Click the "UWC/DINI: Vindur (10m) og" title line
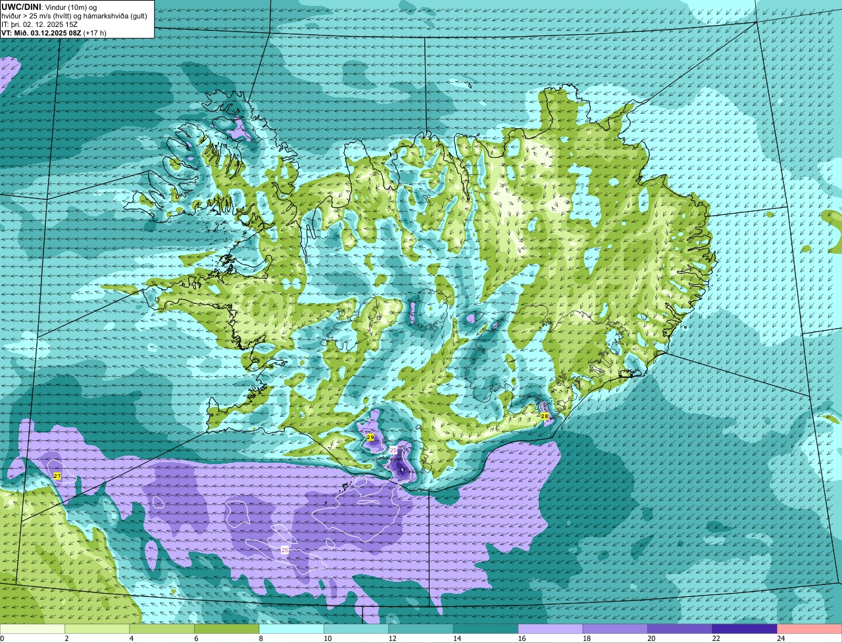The width and height of the screenshot is (842, 643). [49, 7]
